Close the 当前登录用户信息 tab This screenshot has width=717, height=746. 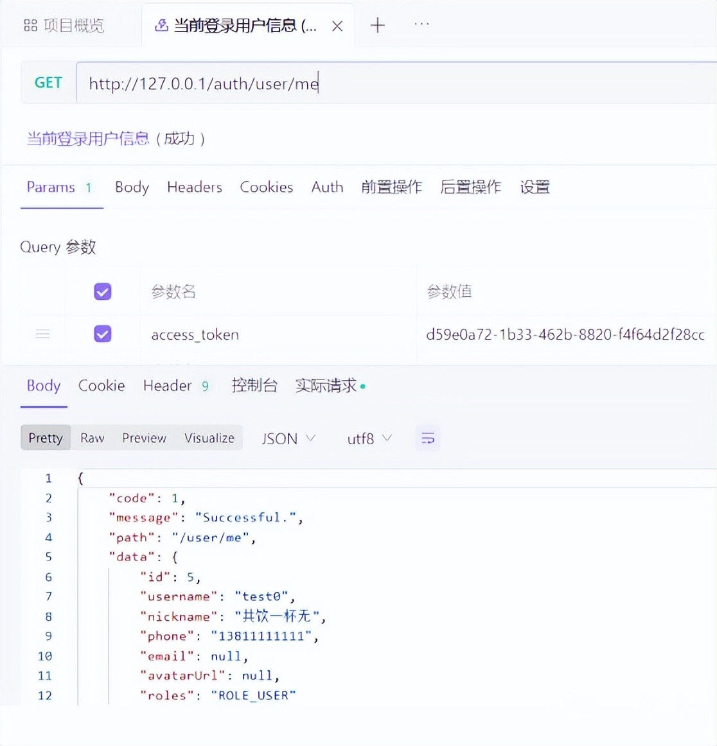337,26
